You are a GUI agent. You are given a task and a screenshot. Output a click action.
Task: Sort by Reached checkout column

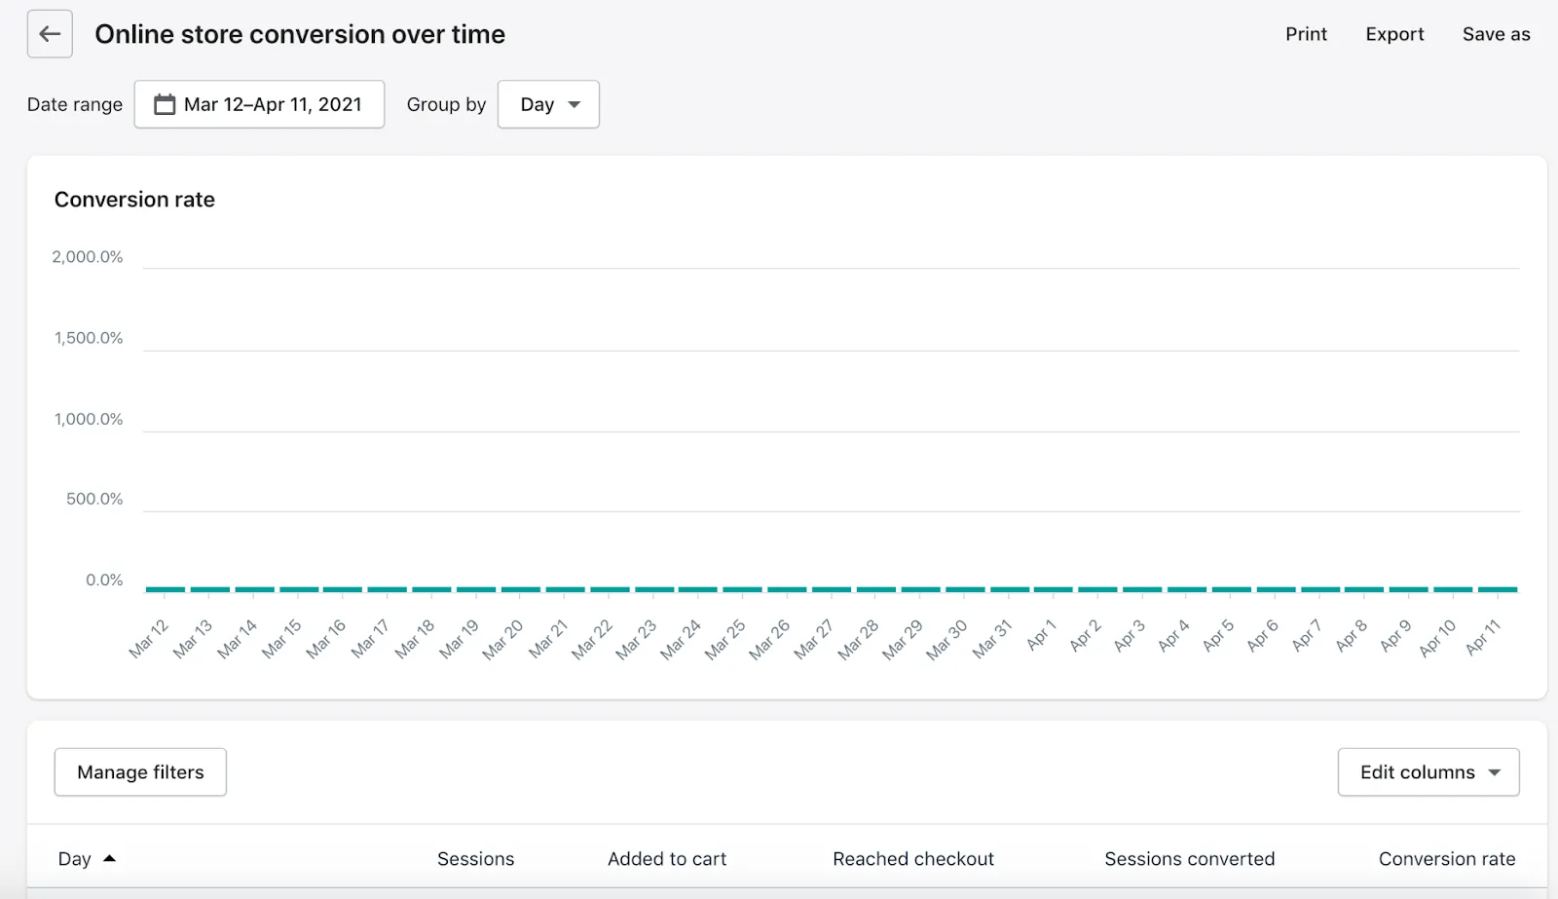(x=913, y=859)
